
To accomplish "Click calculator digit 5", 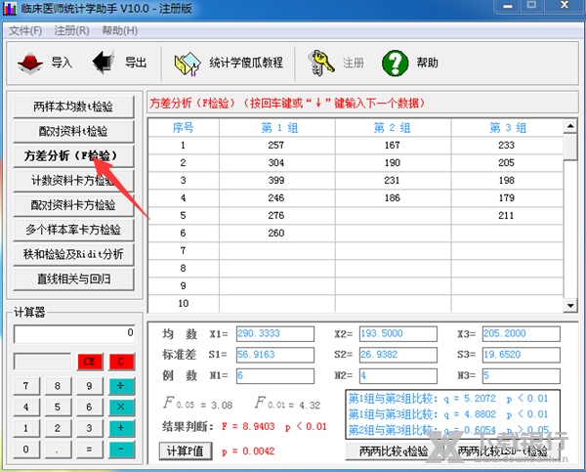I will (58, 407).
